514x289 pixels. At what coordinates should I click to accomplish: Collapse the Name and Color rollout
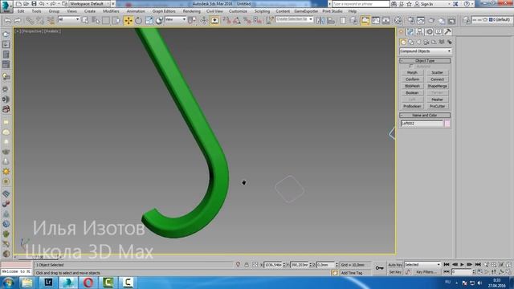pyautogui.click(x=425, y=116)
